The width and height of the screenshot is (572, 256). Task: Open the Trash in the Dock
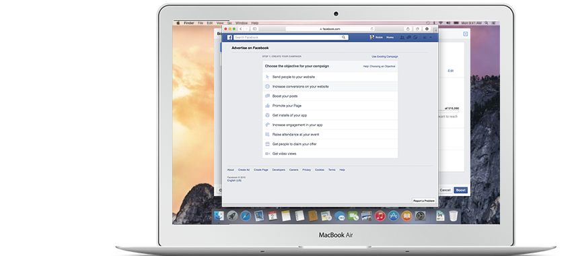point(454,216)
